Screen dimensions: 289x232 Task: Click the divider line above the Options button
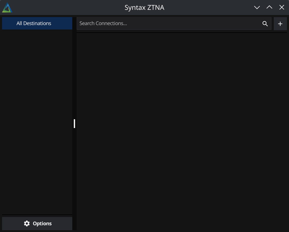pyautogui.click(x=37, y=215)
